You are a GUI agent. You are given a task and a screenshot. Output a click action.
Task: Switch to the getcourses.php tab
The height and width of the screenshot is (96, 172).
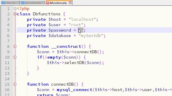(x=33, y=3)
